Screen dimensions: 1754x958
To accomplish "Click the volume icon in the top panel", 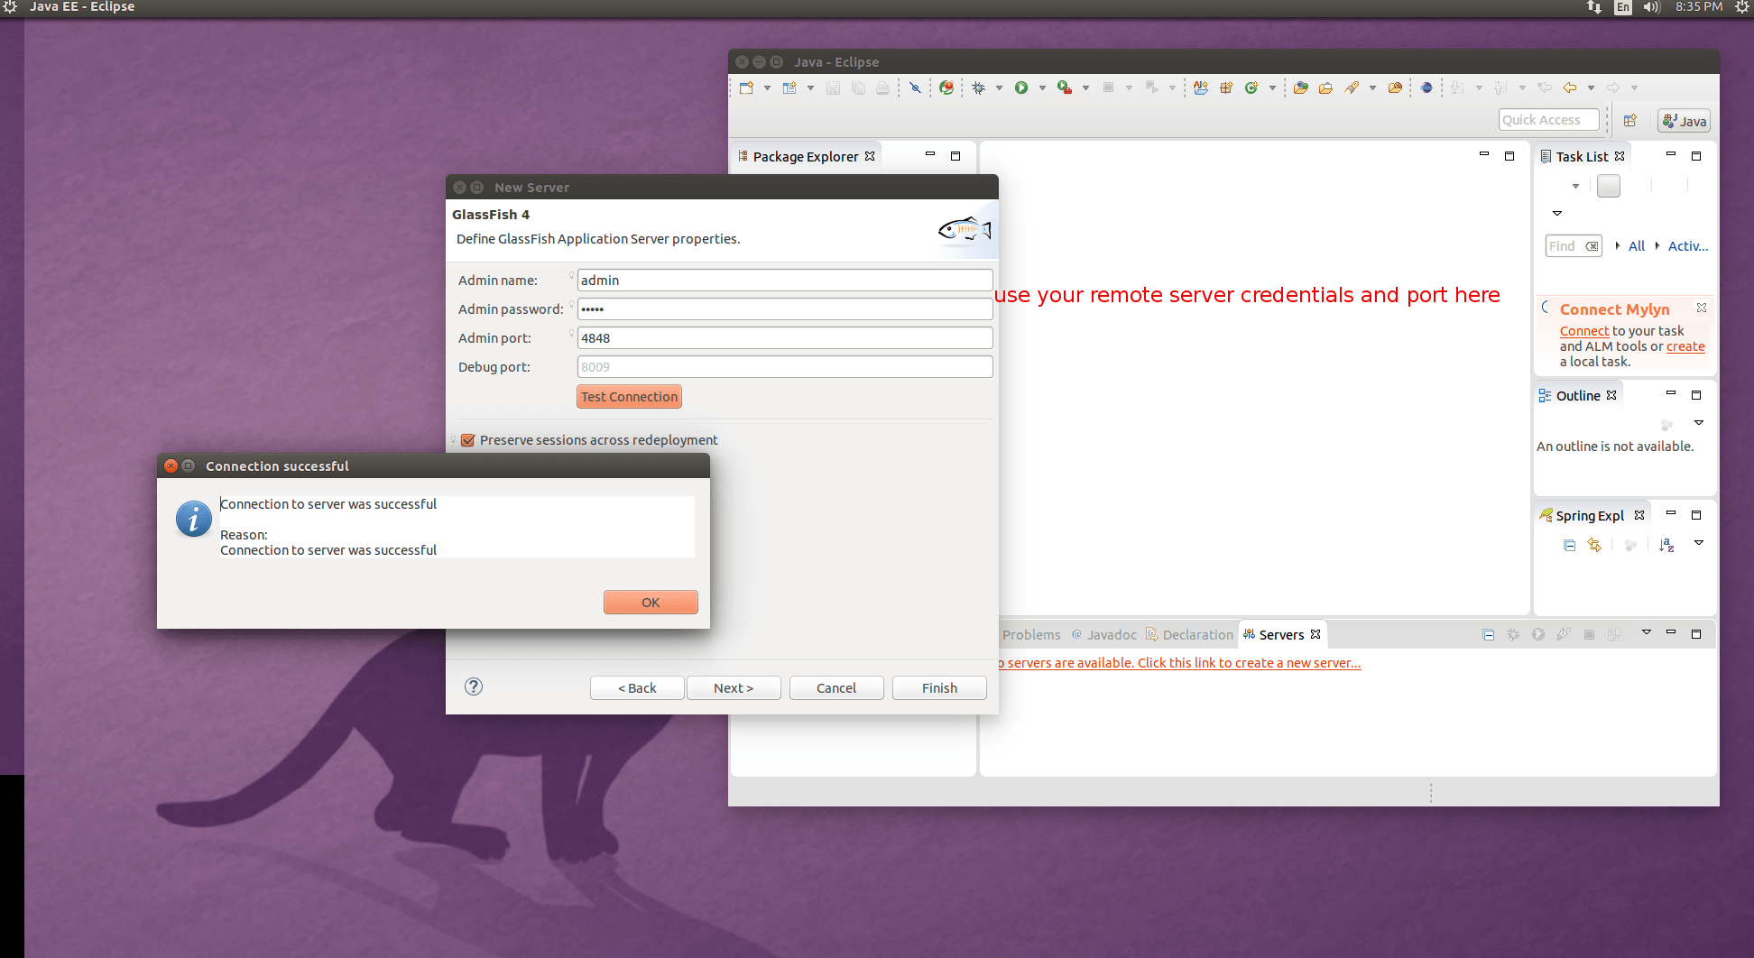I will pyautogui.click(x=1651, y=7).
